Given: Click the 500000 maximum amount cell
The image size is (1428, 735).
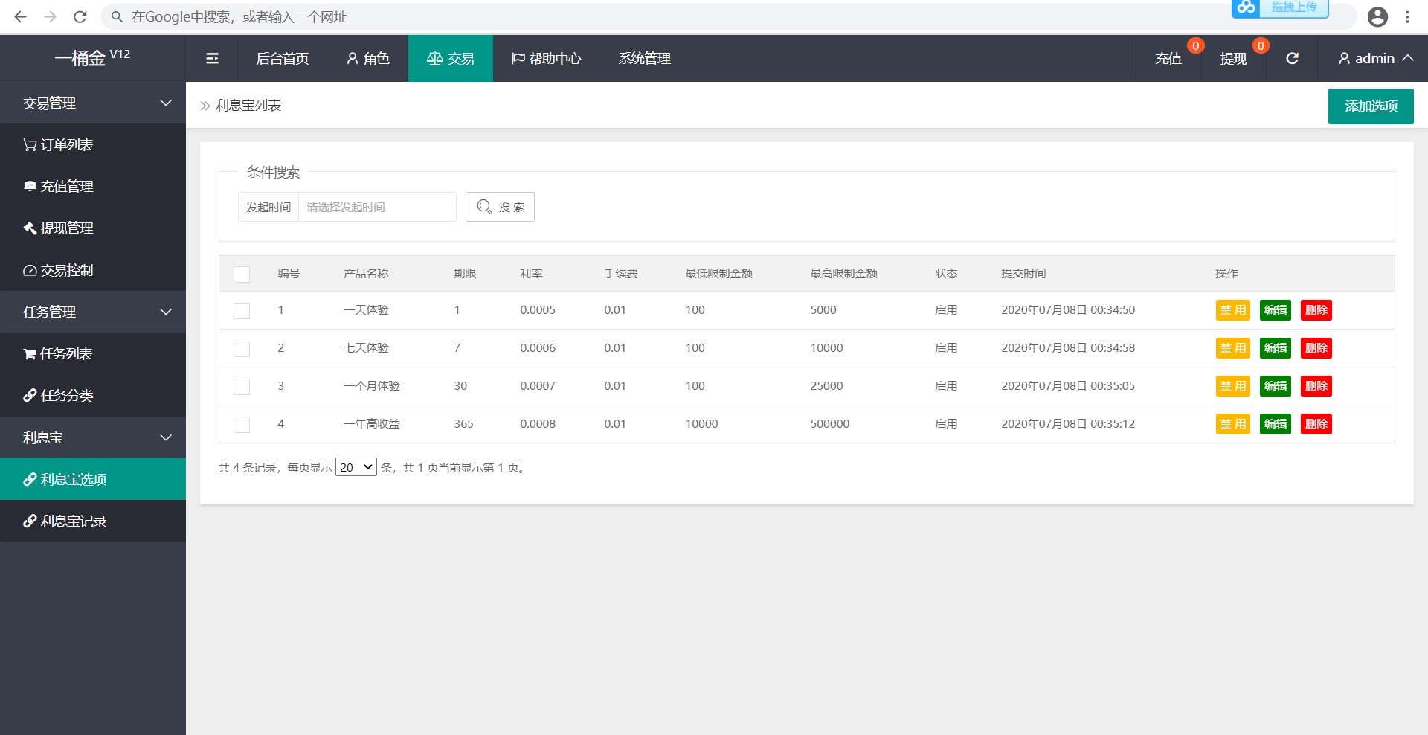Looking at the screenshot, I should pyautogui.click(x=830, y=424).
